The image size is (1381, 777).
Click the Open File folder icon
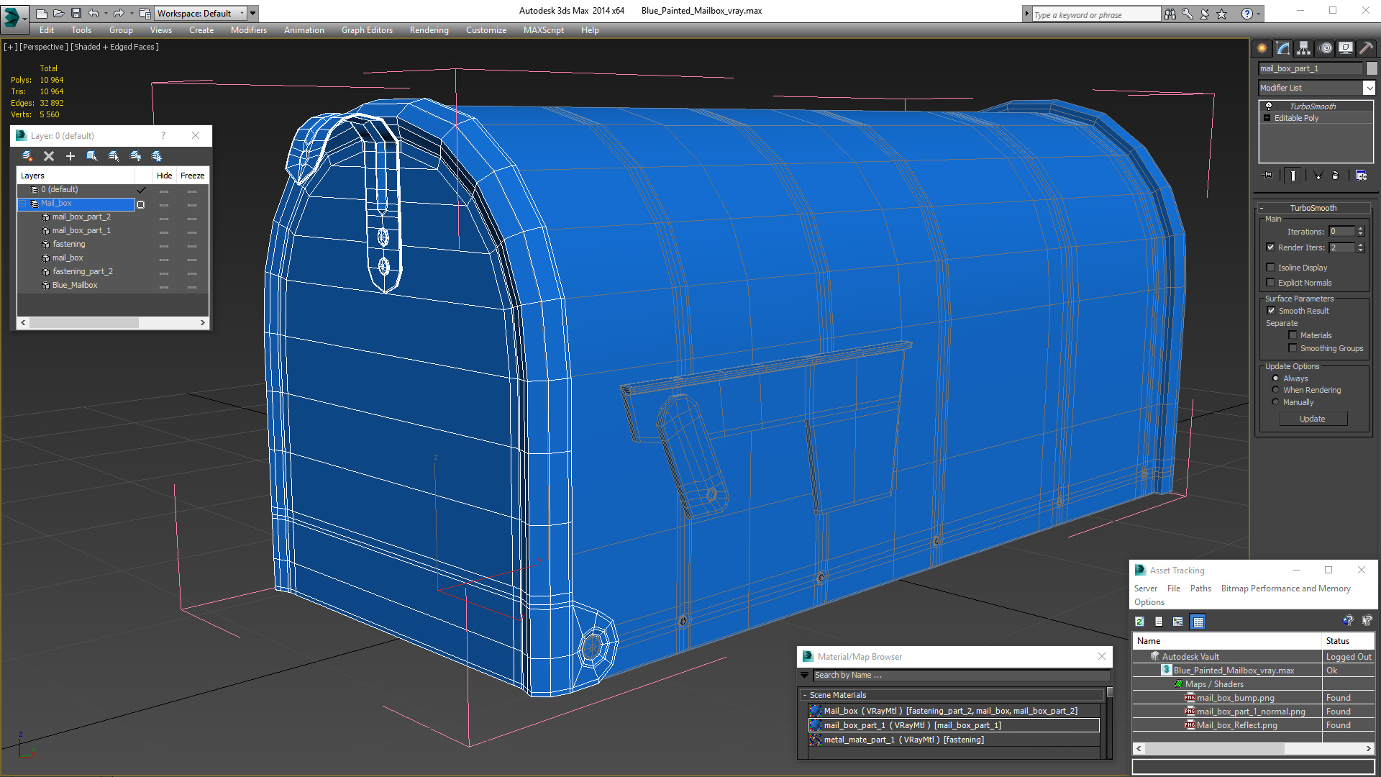tap(59, 13)
